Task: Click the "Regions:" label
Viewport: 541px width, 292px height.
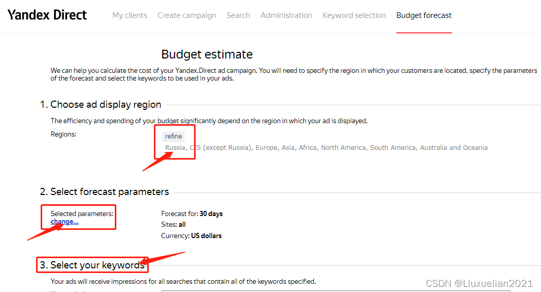Action: 63,134
